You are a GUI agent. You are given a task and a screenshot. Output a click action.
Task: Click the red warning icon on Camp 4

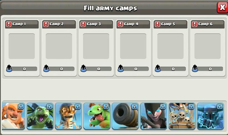tap(120, 24)
